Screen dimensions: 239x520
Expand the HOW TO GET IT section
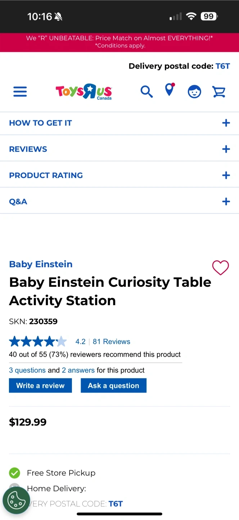point(226,123)
